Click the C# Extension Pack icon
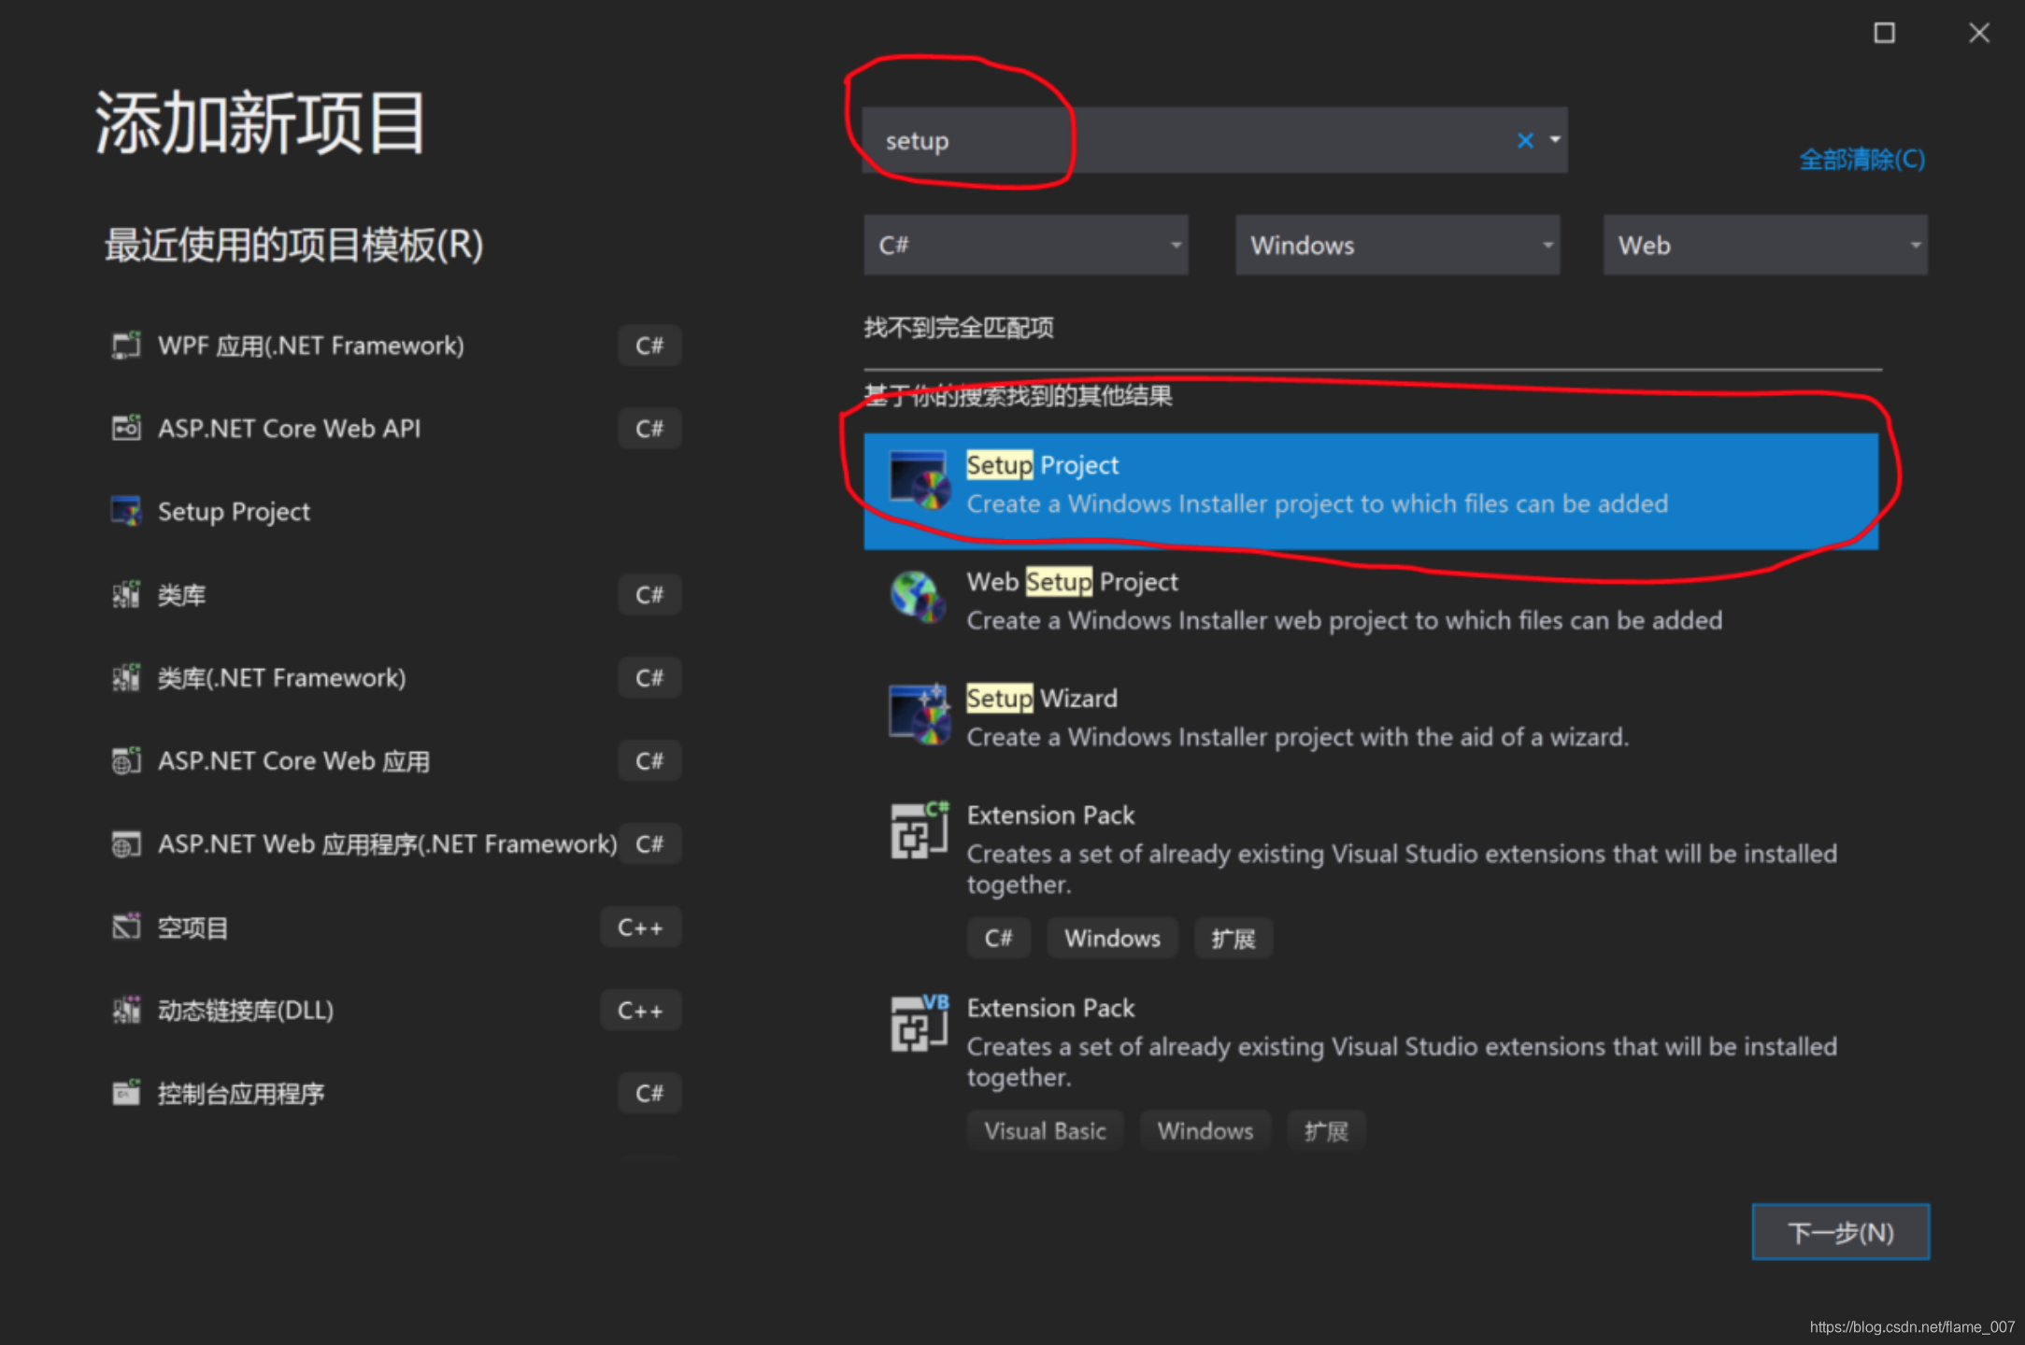 pos(920,830)
